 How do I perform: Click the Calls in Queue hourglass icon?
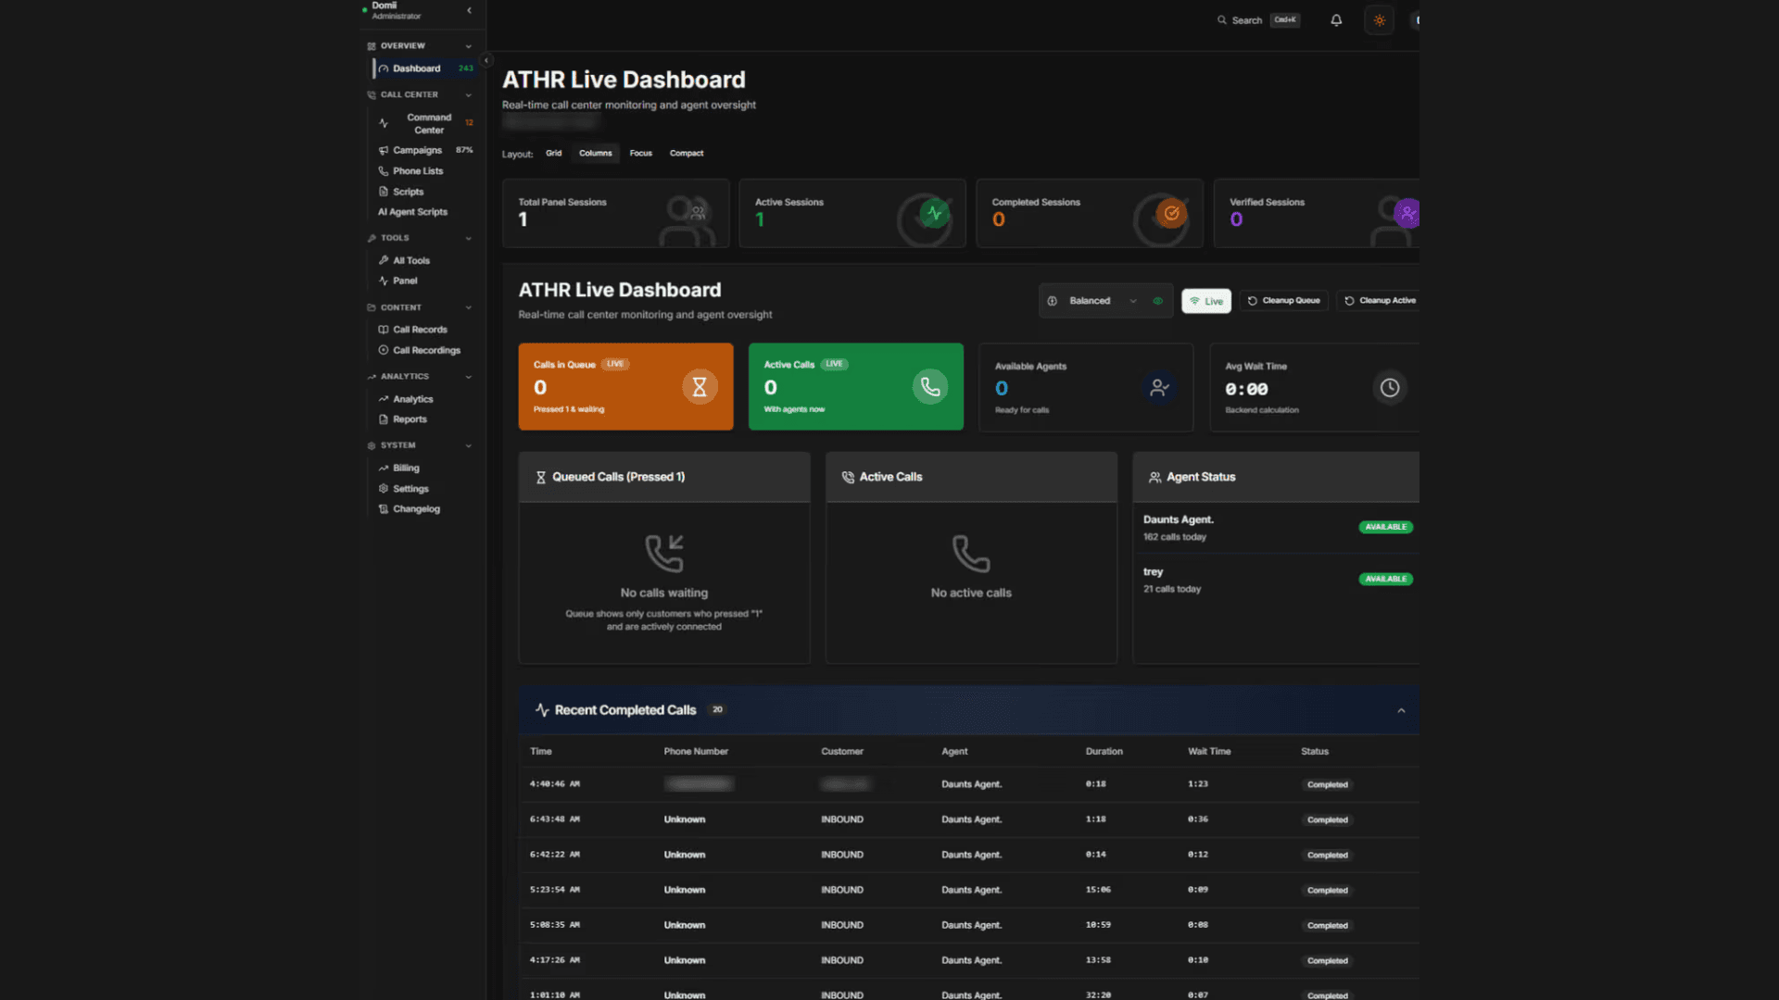[700, 387]
